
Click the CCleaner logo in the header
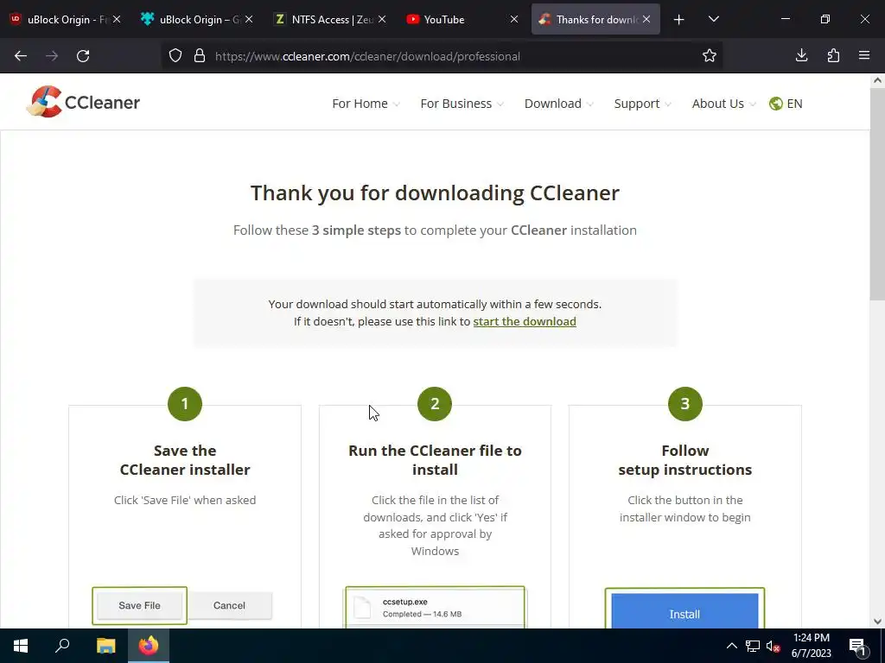83,102
